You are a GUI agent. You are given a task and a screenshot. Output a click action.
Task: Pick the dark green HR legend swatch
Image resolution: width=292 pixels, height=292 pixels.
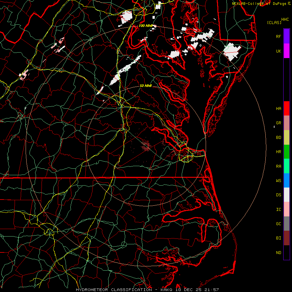click(286, 152)
